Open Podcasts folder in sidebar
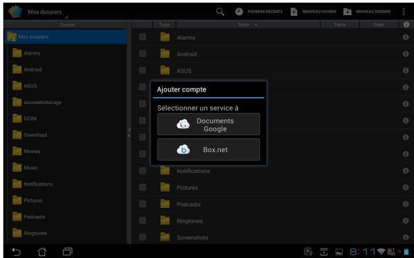Screen dimensions: 414x258 [x=29, y=217]
